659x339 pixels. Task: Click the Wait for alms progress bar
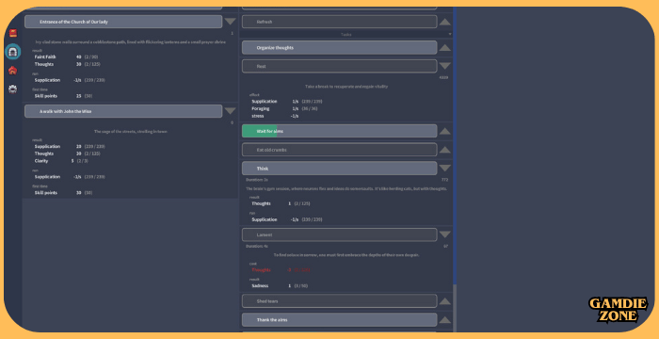pos(339,131)
